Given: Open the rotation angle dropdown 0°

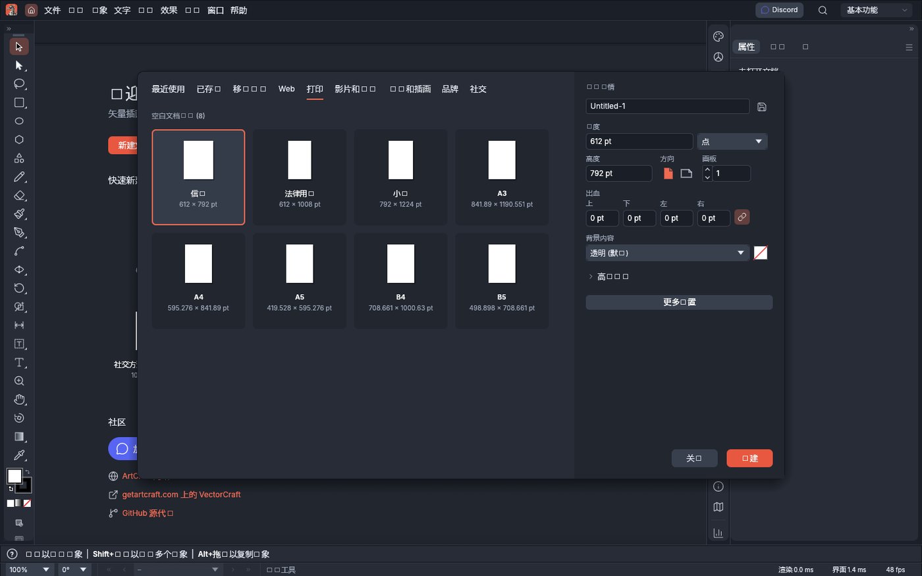Looking at the screenshot, I should coord(74,569).
